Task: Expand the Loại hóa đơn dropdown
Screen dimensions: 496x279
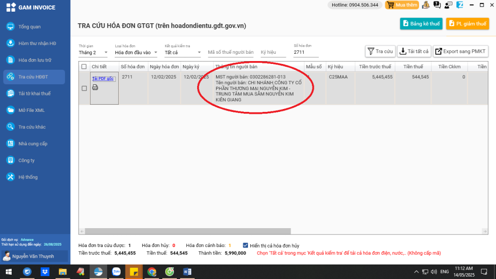Action: 136,52
